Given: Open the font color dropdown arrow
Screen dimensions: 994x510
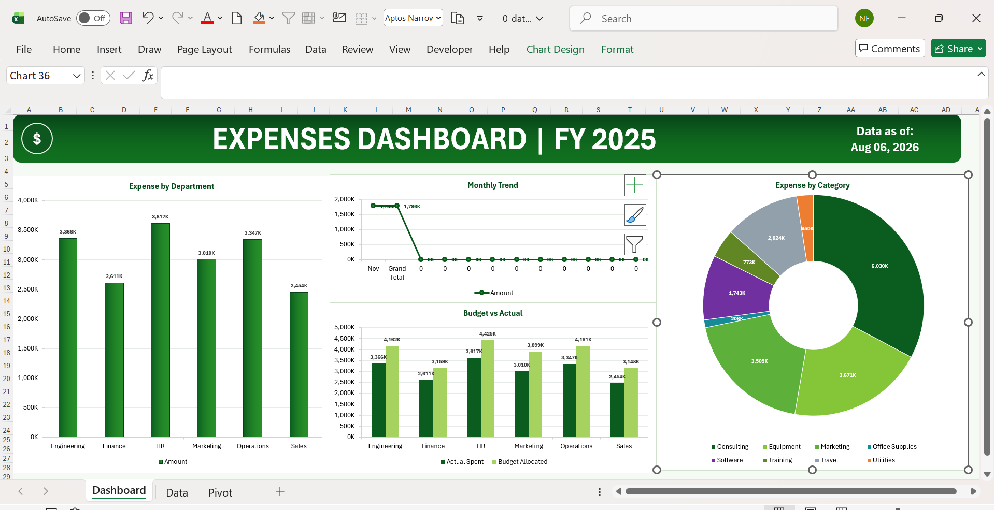Looking at the screenshot, I should click(220, 18).
